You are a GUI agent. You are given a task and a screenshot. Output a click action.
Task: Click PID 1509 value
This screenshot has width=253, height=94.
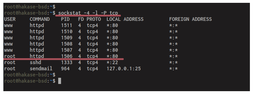(67, 38)
